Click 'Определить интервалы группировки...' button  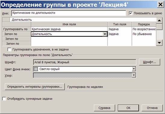(35, 87)
